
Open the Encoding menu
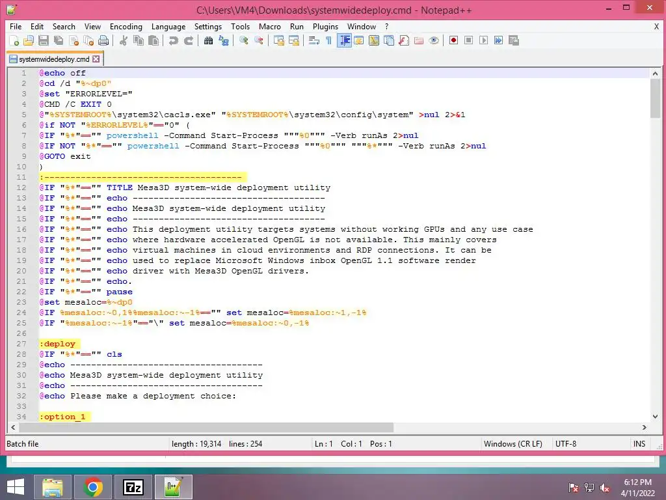click(126, 26)
